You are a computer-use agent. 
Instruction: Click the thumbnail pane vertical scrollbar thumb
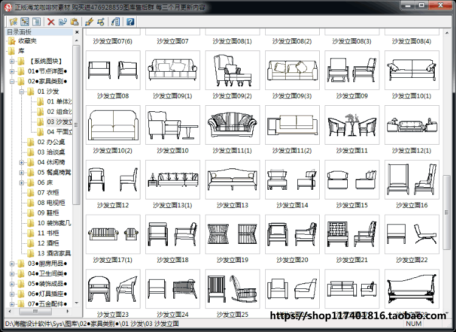coord(446,212)
